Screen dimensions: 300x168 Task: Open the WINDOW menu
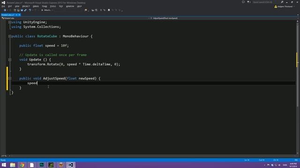point(70,6)
